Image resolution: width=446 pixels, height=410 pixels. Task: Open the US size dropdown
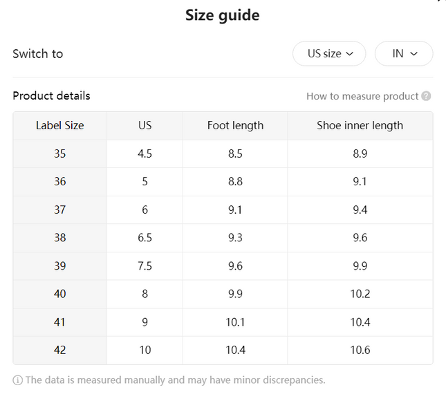(x=329, y=53)
